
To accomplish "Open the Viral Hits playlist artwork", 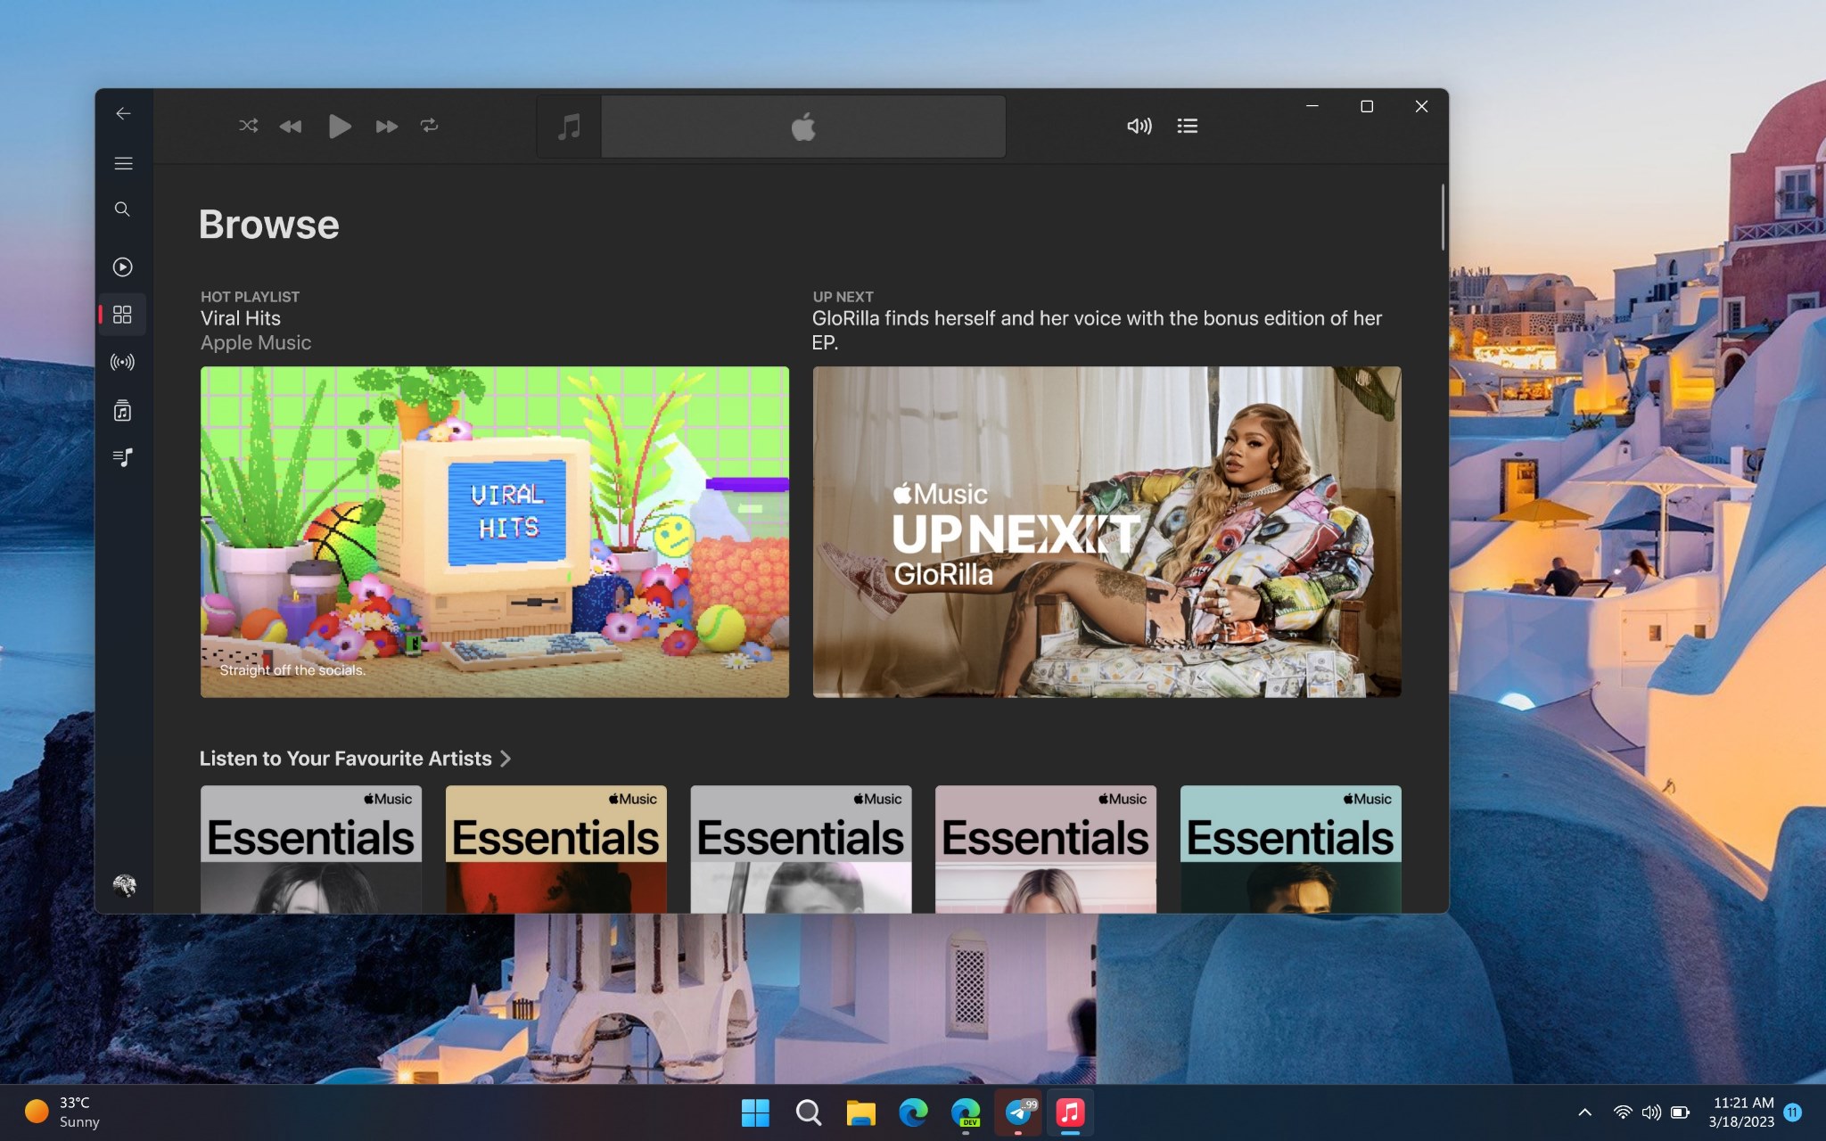I will click(495, 532).
